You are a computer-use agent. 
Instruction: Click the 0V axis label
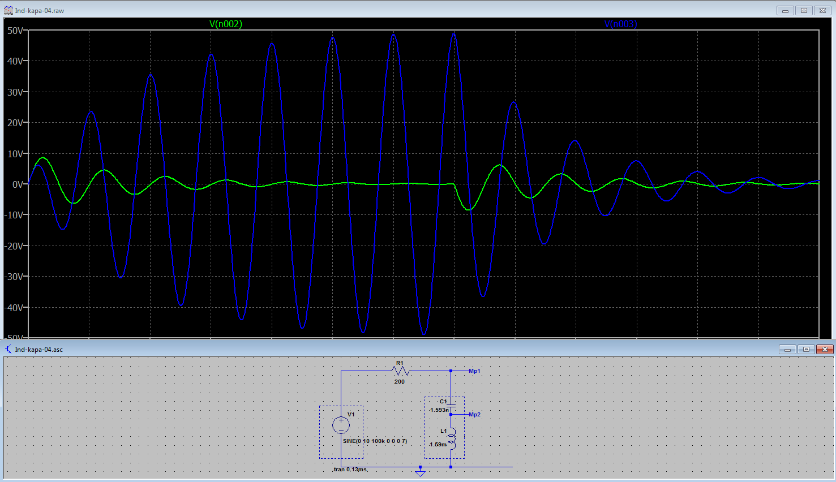(18, 184)
